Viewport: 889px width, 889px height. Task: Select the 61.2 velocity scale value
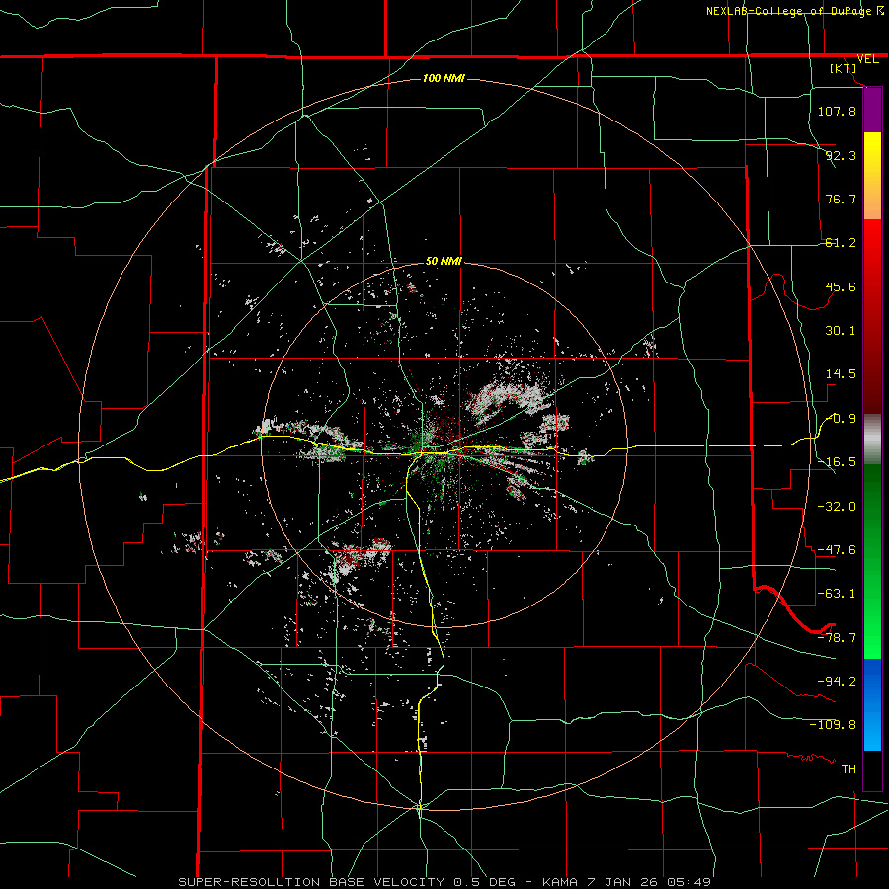(x=841, y=243)
